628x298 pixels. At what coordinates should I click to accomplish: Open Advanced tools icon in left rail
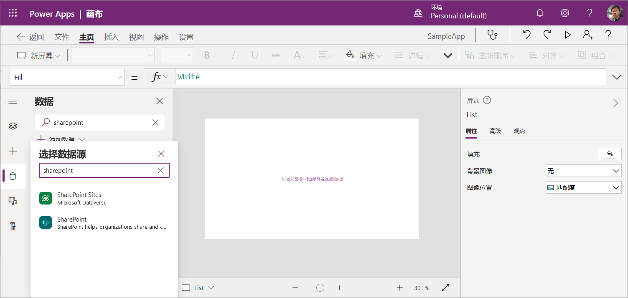point(13,226)
